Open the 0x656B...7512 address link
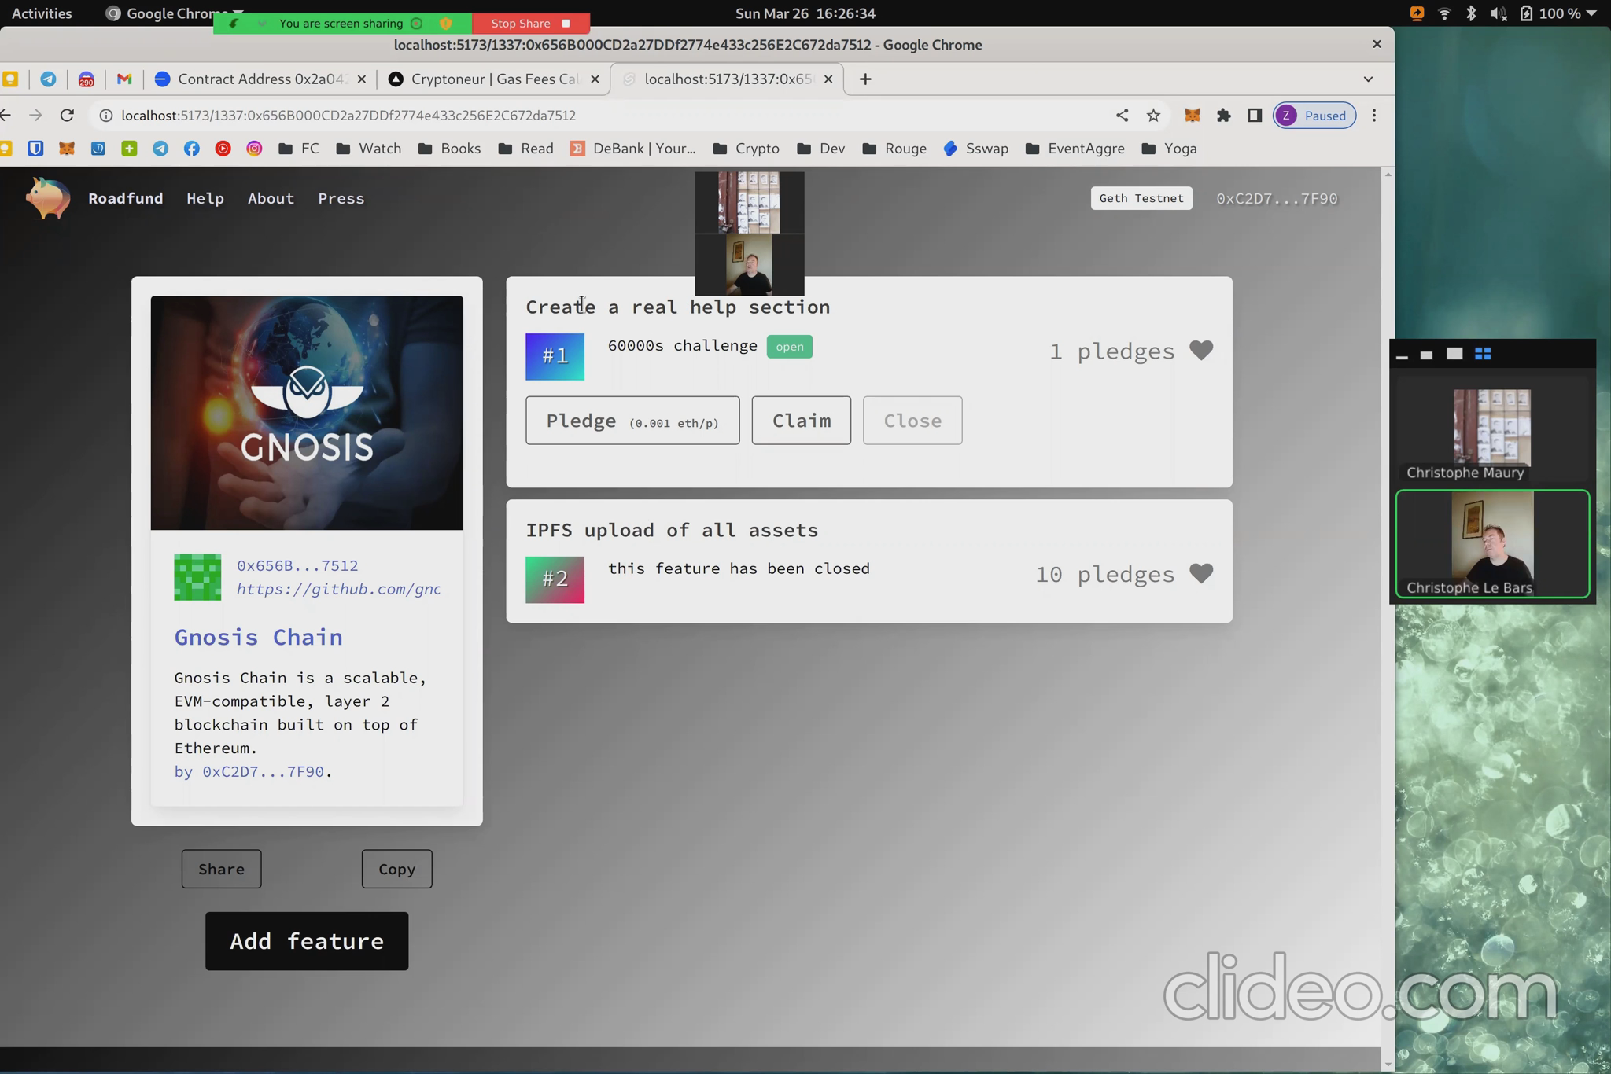The image size is (1611, 1074). click(x=297, y=565)
